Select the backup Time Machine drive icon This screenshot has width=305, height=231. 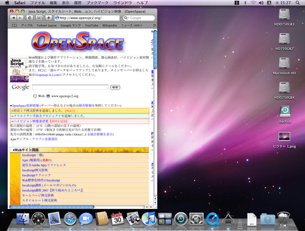285,111
